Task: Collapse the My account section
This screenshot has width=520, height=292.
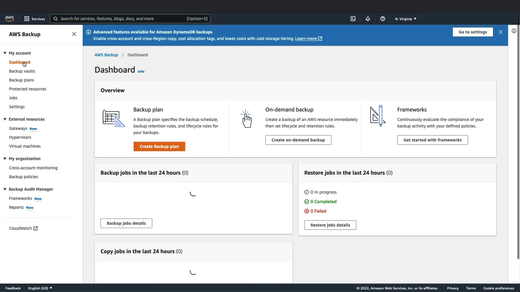Action: 5,53
